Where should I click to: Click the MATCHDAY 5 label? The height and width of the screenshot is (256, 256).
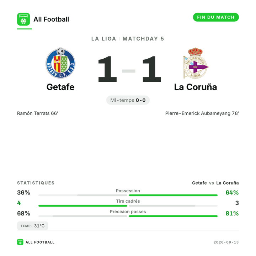tap(143, 39)
